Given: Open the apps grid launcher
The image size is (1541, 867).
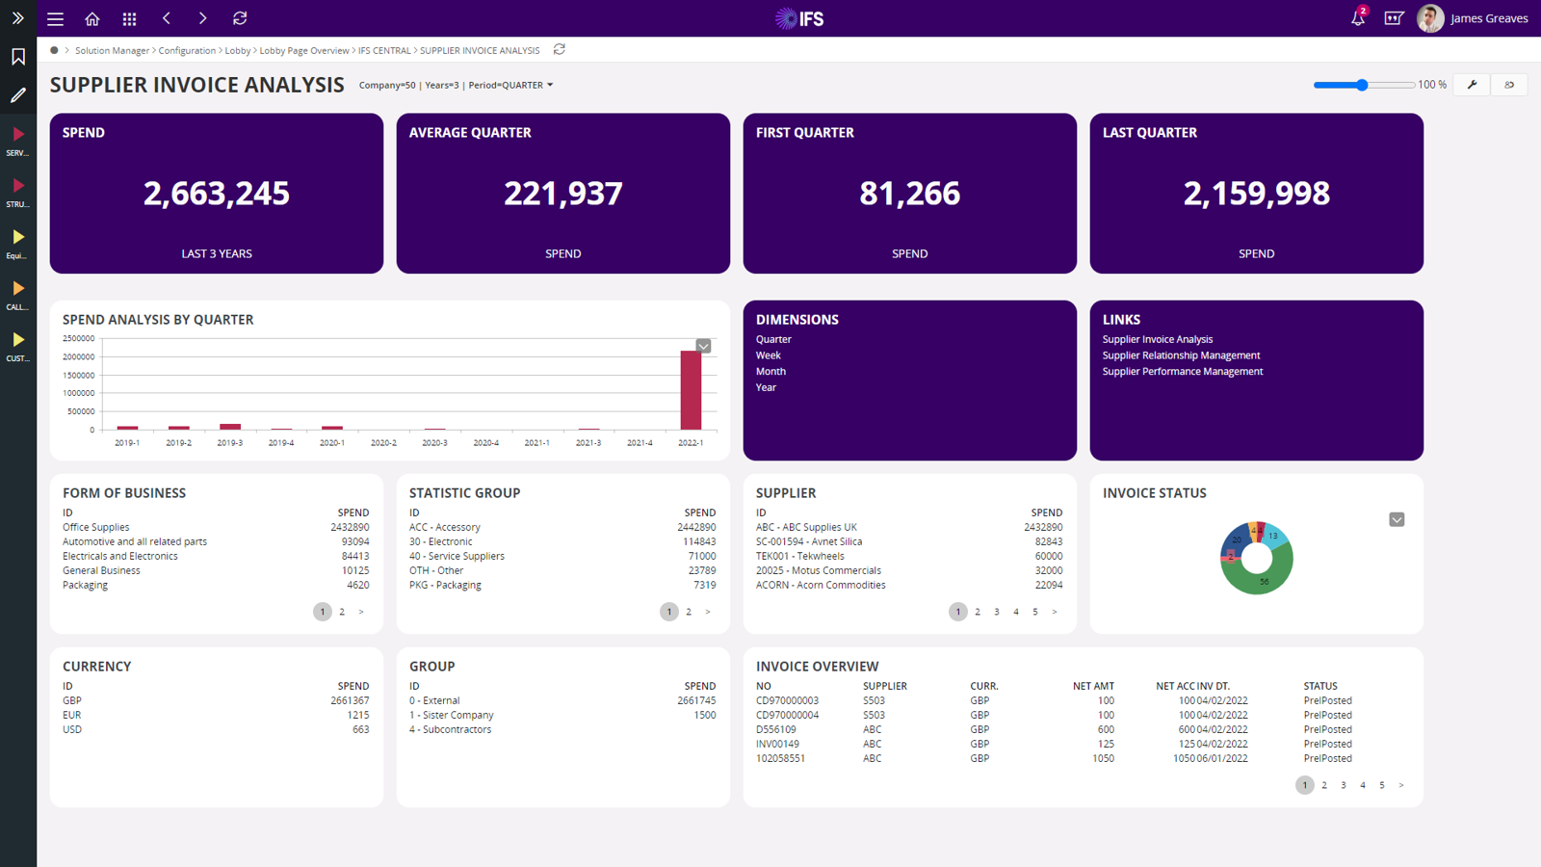Looking at the screenshot, I should click(x=129, y=18).
